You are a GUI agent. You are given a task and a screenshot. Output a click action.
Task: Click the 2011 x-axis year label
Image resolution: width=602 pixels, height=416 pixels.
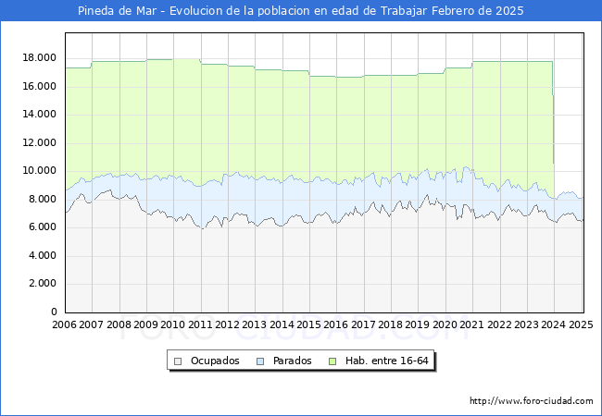coord(200,324)
